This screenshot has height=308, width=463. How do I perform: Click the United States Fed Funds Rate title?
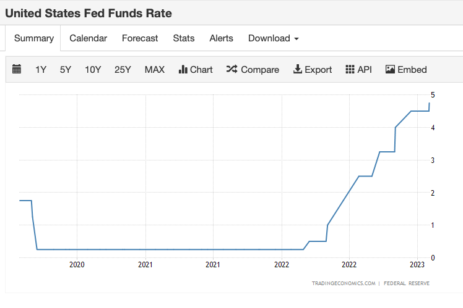89,13
